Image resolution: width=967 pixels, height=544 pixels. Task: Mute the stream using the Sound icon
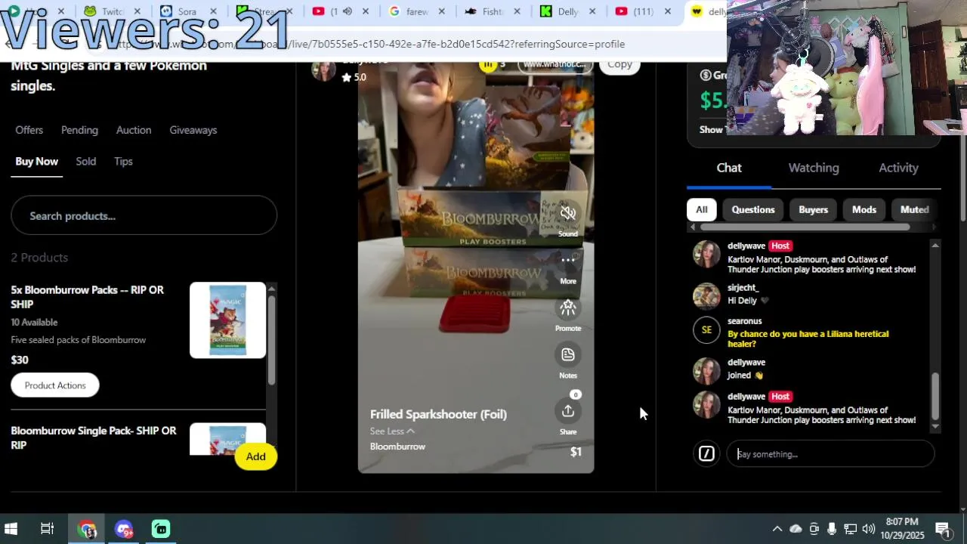tap(568, 214)
